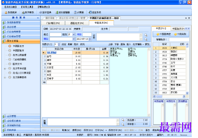Click the lower magnifier beside the 诊断 box

coord(146,39)
